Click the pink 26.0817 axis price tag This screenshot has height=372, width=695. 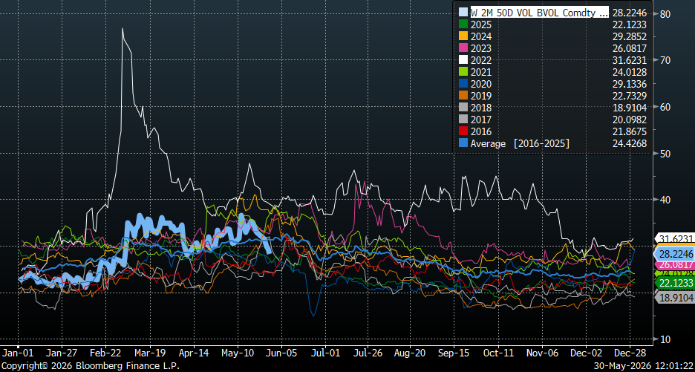[675, 264]
